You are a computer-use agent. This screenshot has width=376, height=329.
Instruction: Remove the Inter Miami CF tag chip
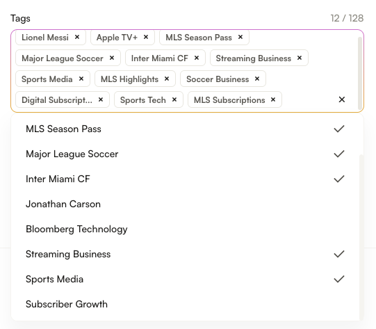[x=197, y=58]
